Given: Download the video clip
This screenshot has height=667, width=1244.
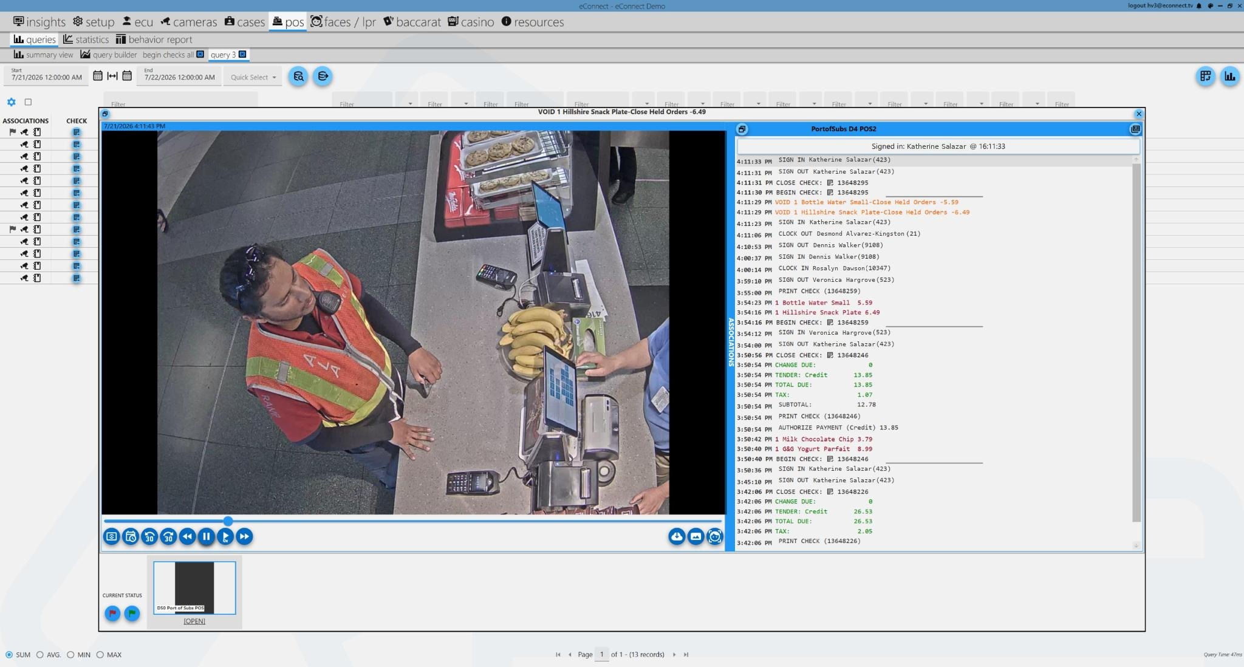Looking at the screenshot, I should point(677,536).
